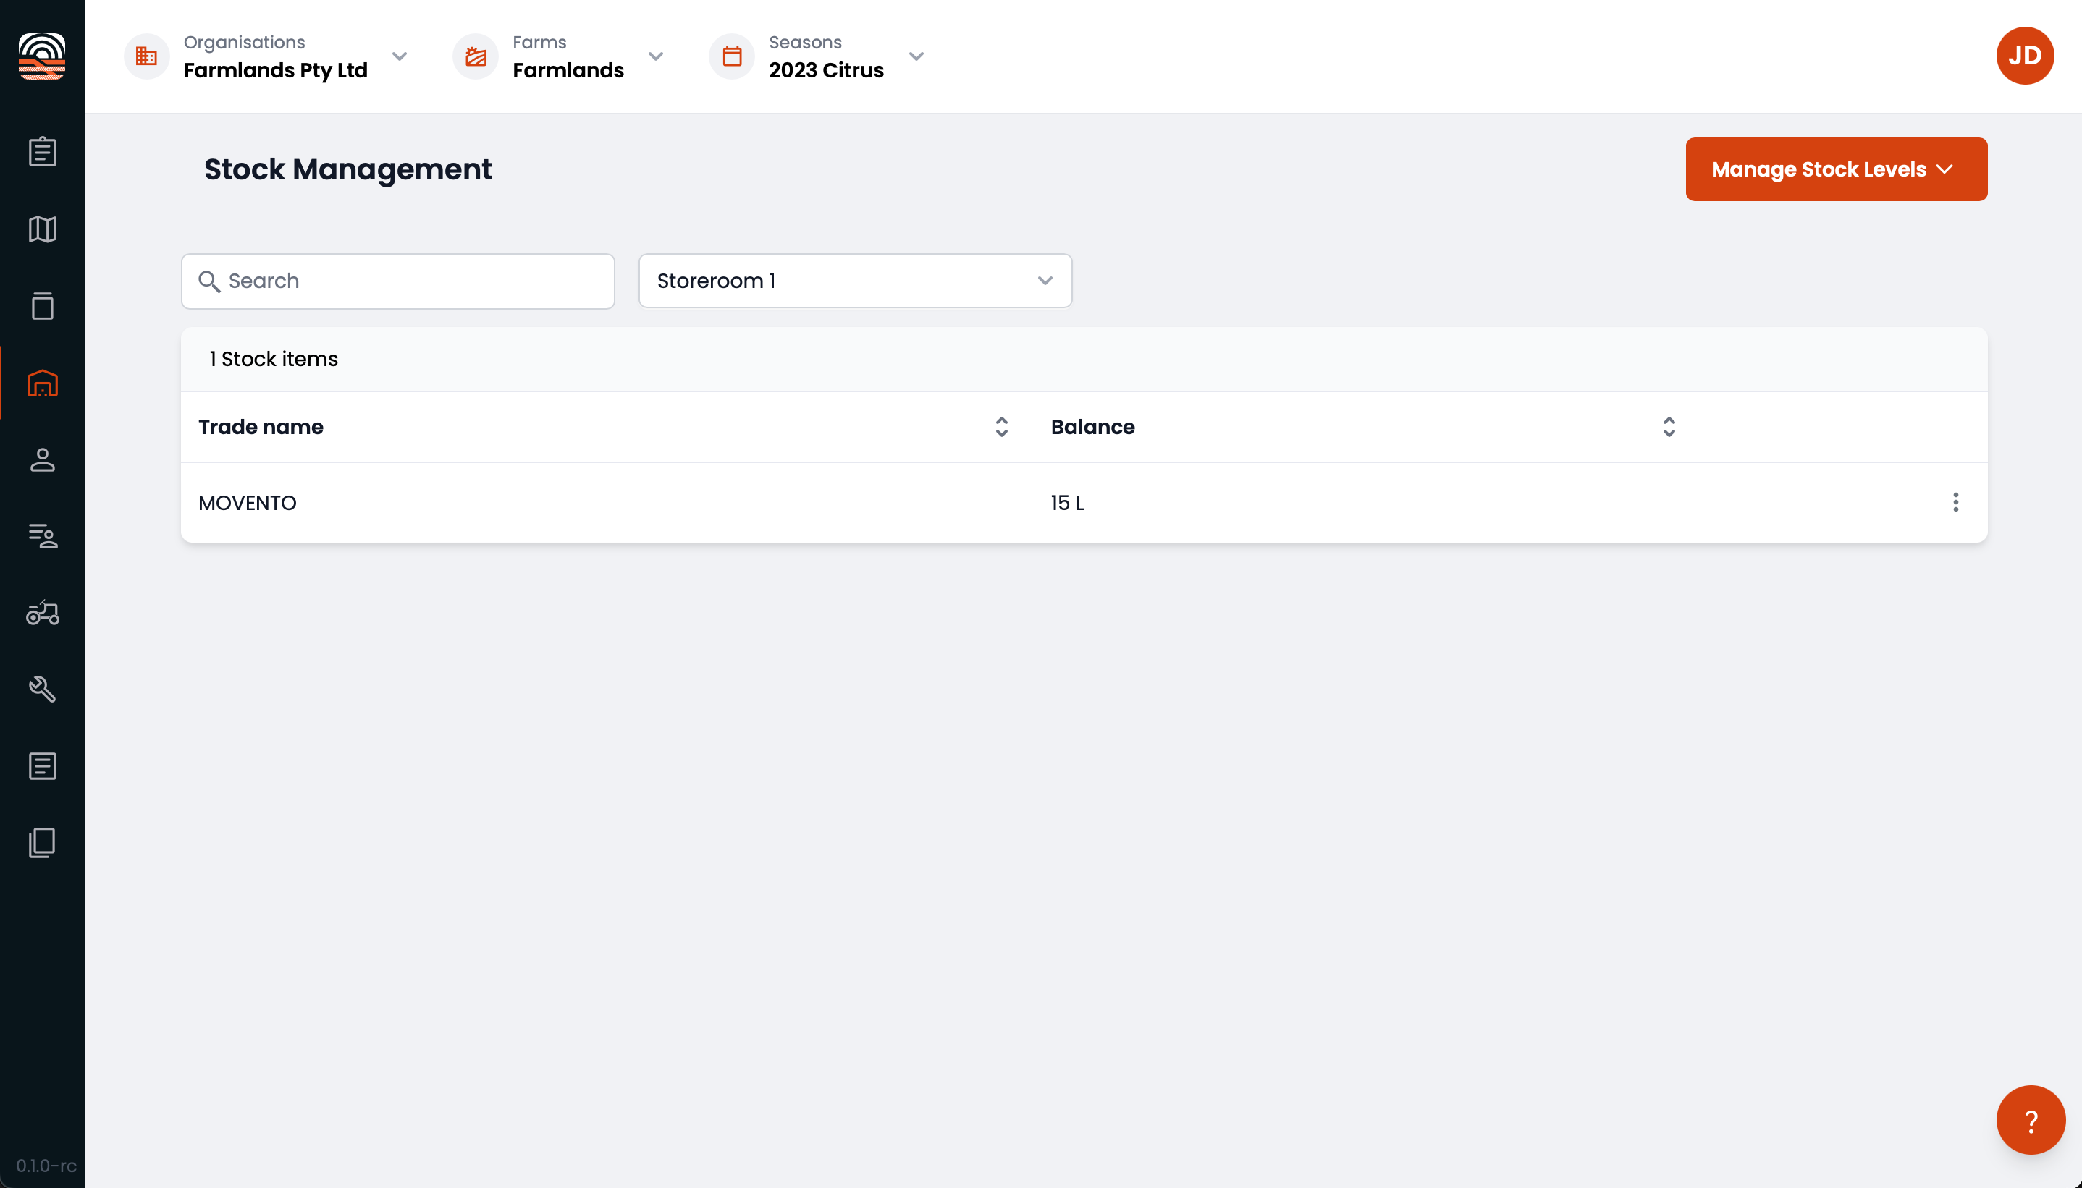Viewport: 2082px width, 1188px height.
Task: Sort by Balance arrows
Action: [1669, 427]
